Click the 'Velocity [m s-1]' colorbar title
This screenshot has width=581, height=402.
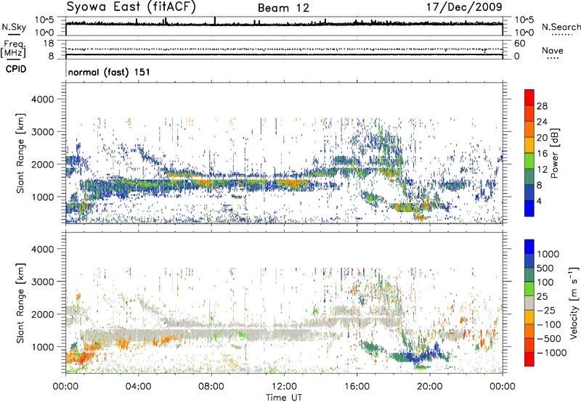(x=574, y=303)
